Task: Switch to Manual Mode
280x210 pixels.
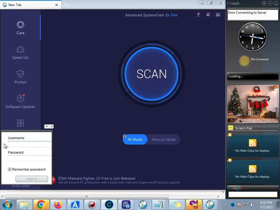Action: [x=164, y=139]
